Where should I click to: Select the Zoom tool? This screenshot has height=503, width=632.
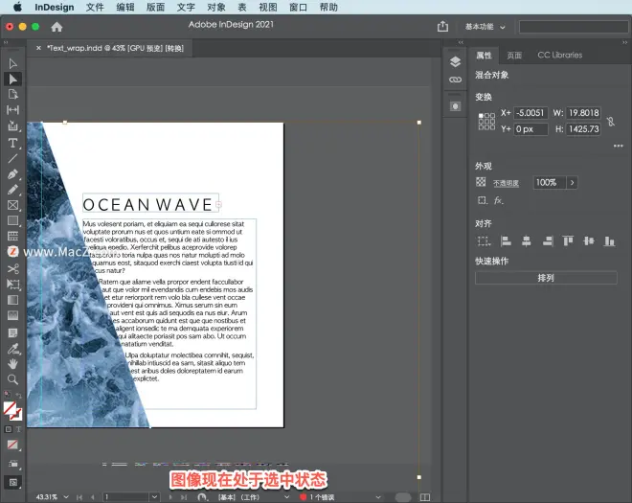coord(12,379)
